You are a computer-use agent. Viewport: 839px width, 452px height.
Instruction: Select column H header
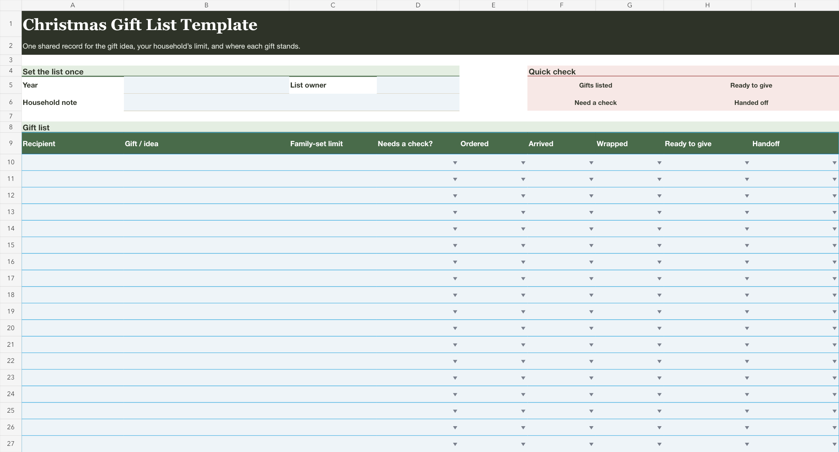coord(707,5)
